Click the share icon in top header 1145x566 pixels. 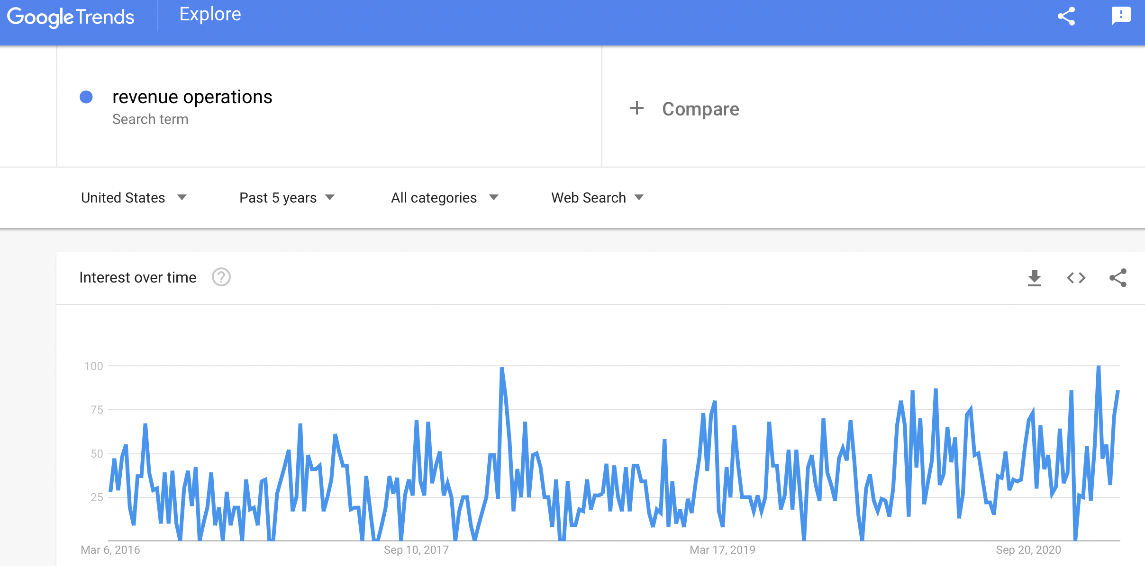click(x=1066, y=17)
